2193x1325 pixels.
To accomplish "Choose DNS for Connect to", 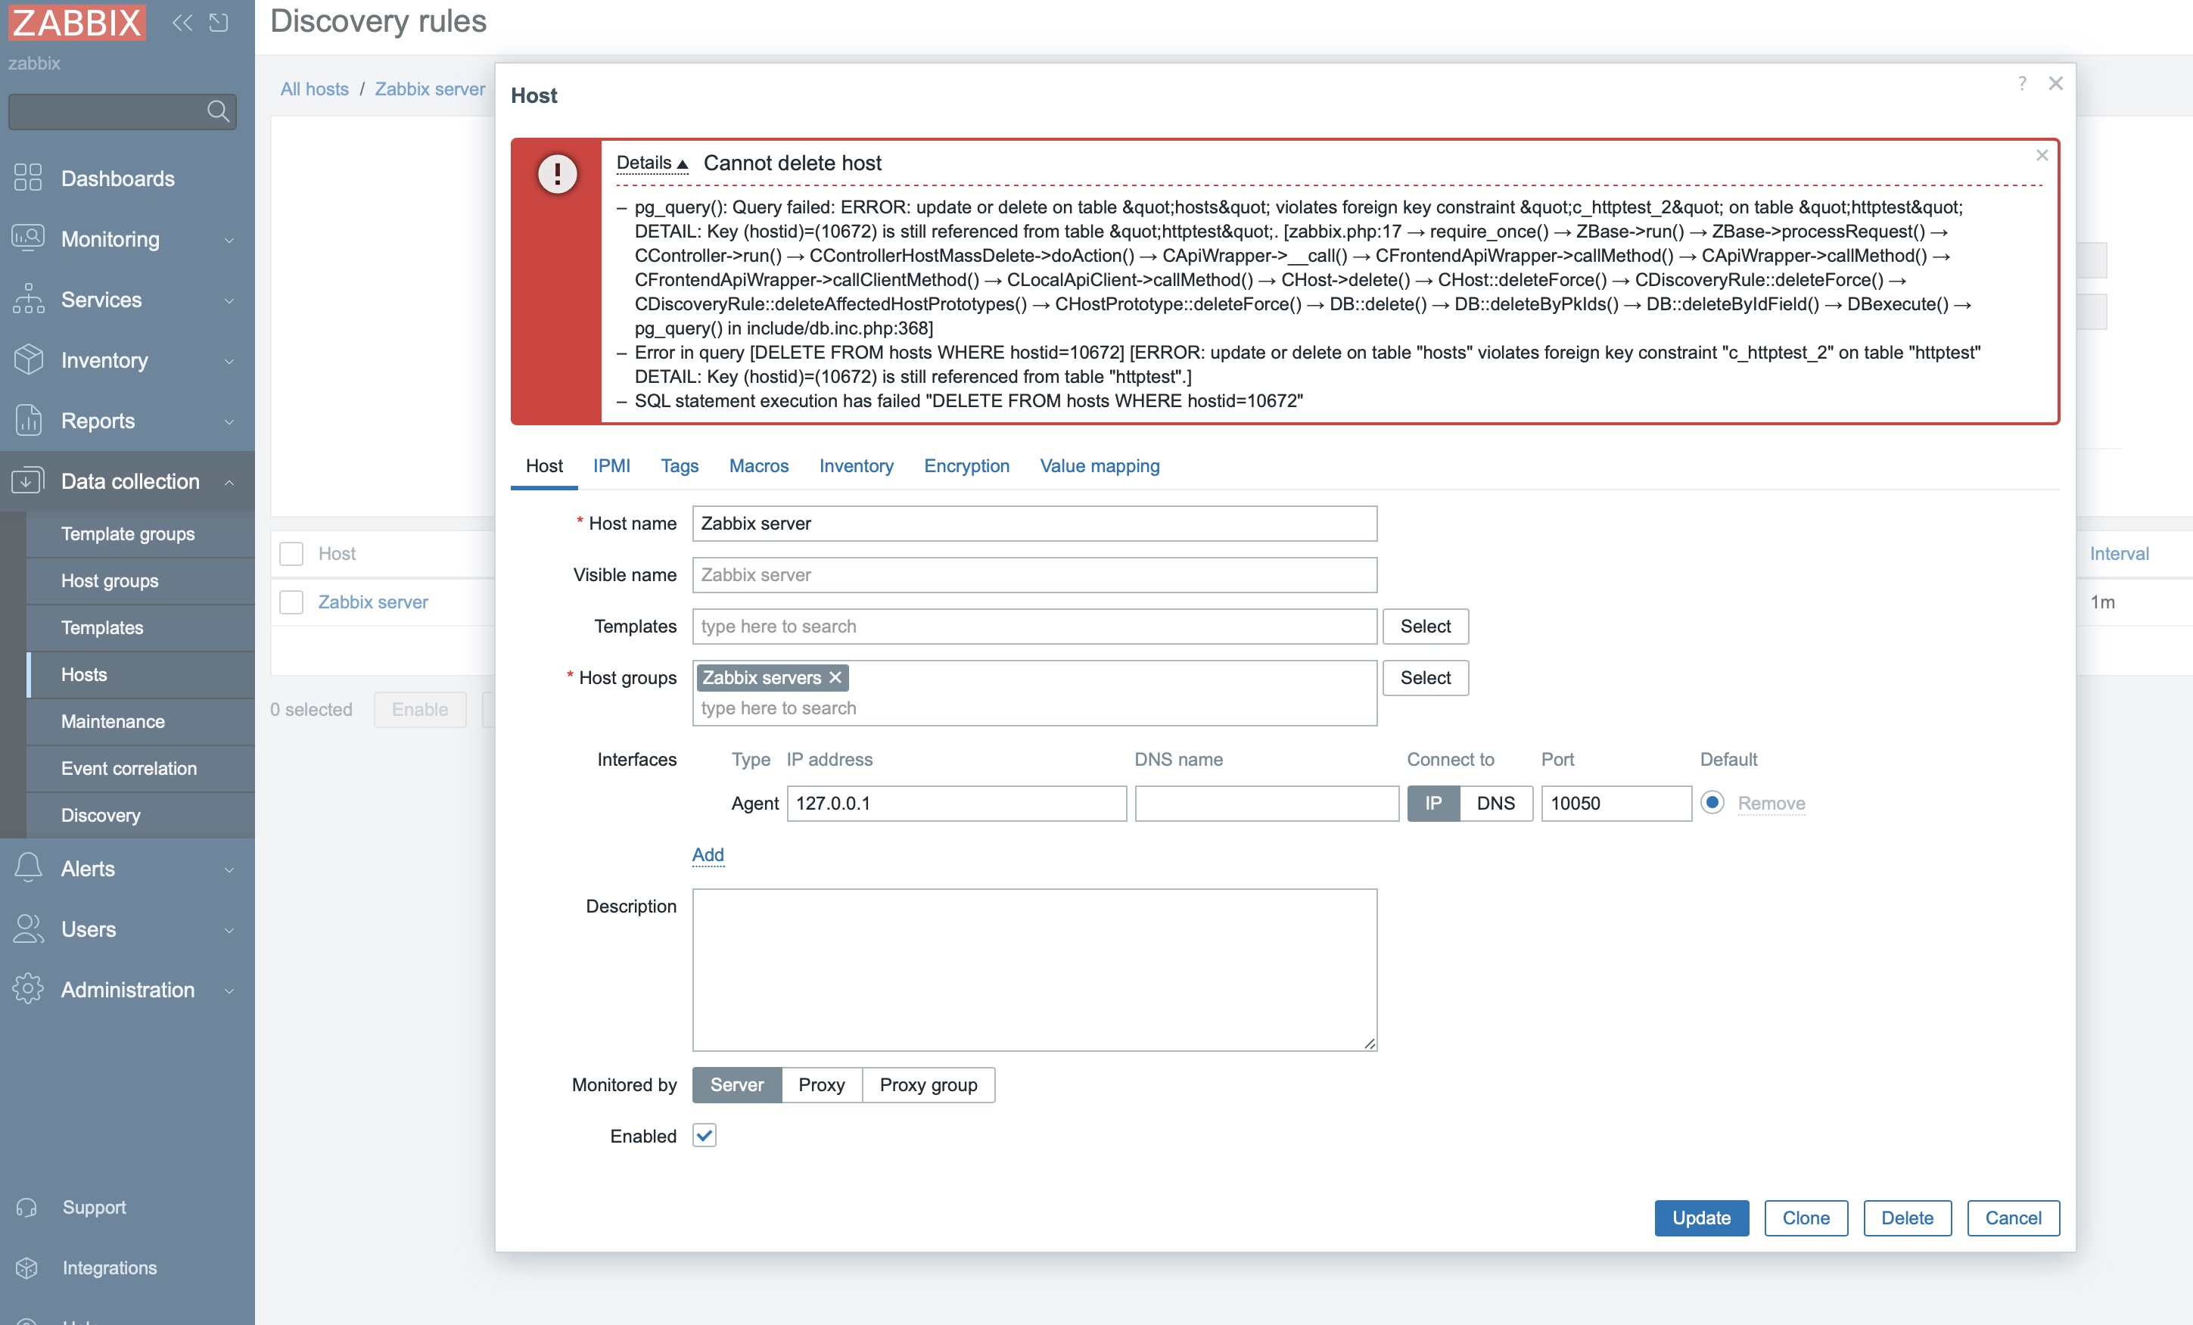I will pos(1495,803).
